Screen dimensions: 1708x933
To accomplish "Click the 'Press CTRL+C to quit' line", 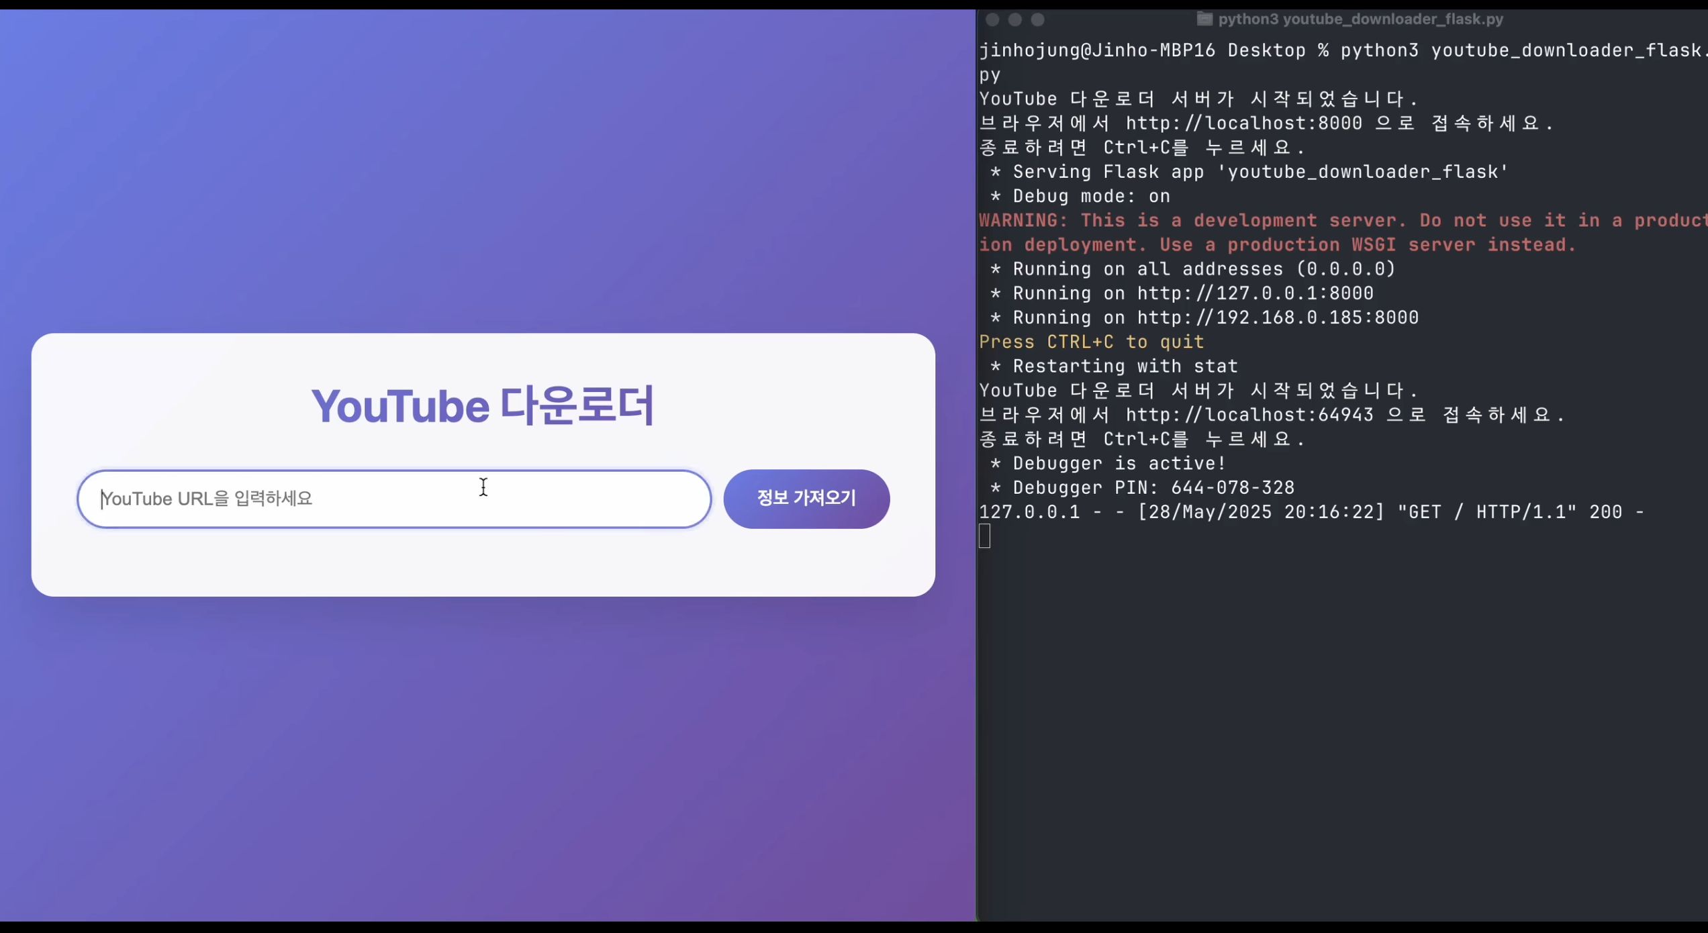I will 1092,342.
